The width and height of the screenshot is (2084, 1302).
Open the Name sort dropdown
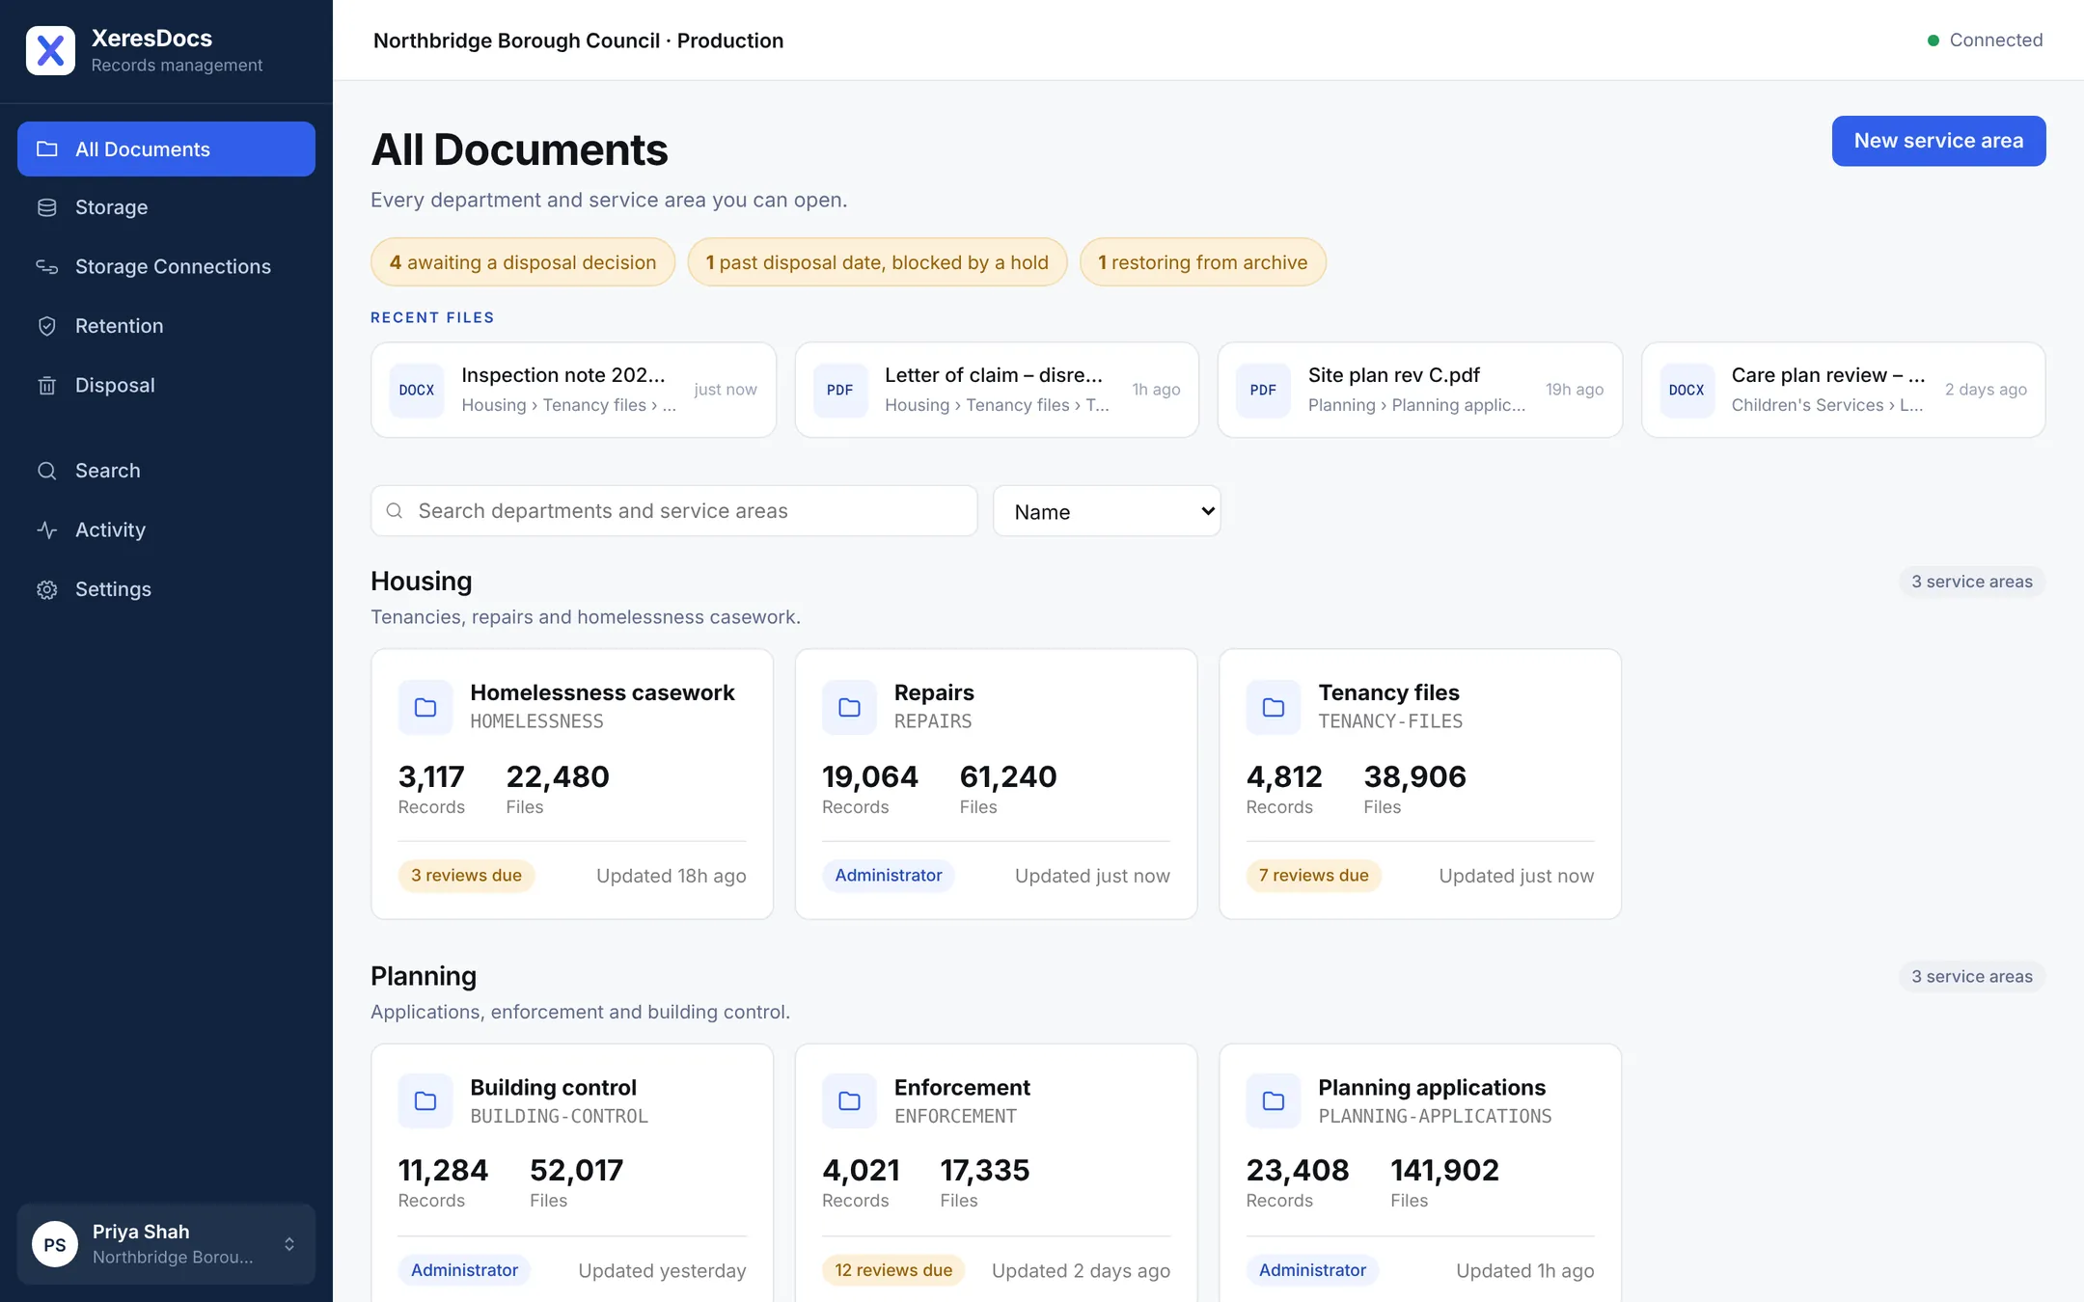coord(1107,511)
